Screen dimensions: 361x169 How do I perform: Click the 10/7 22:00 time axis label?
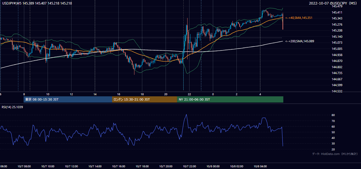coord(189,166)
